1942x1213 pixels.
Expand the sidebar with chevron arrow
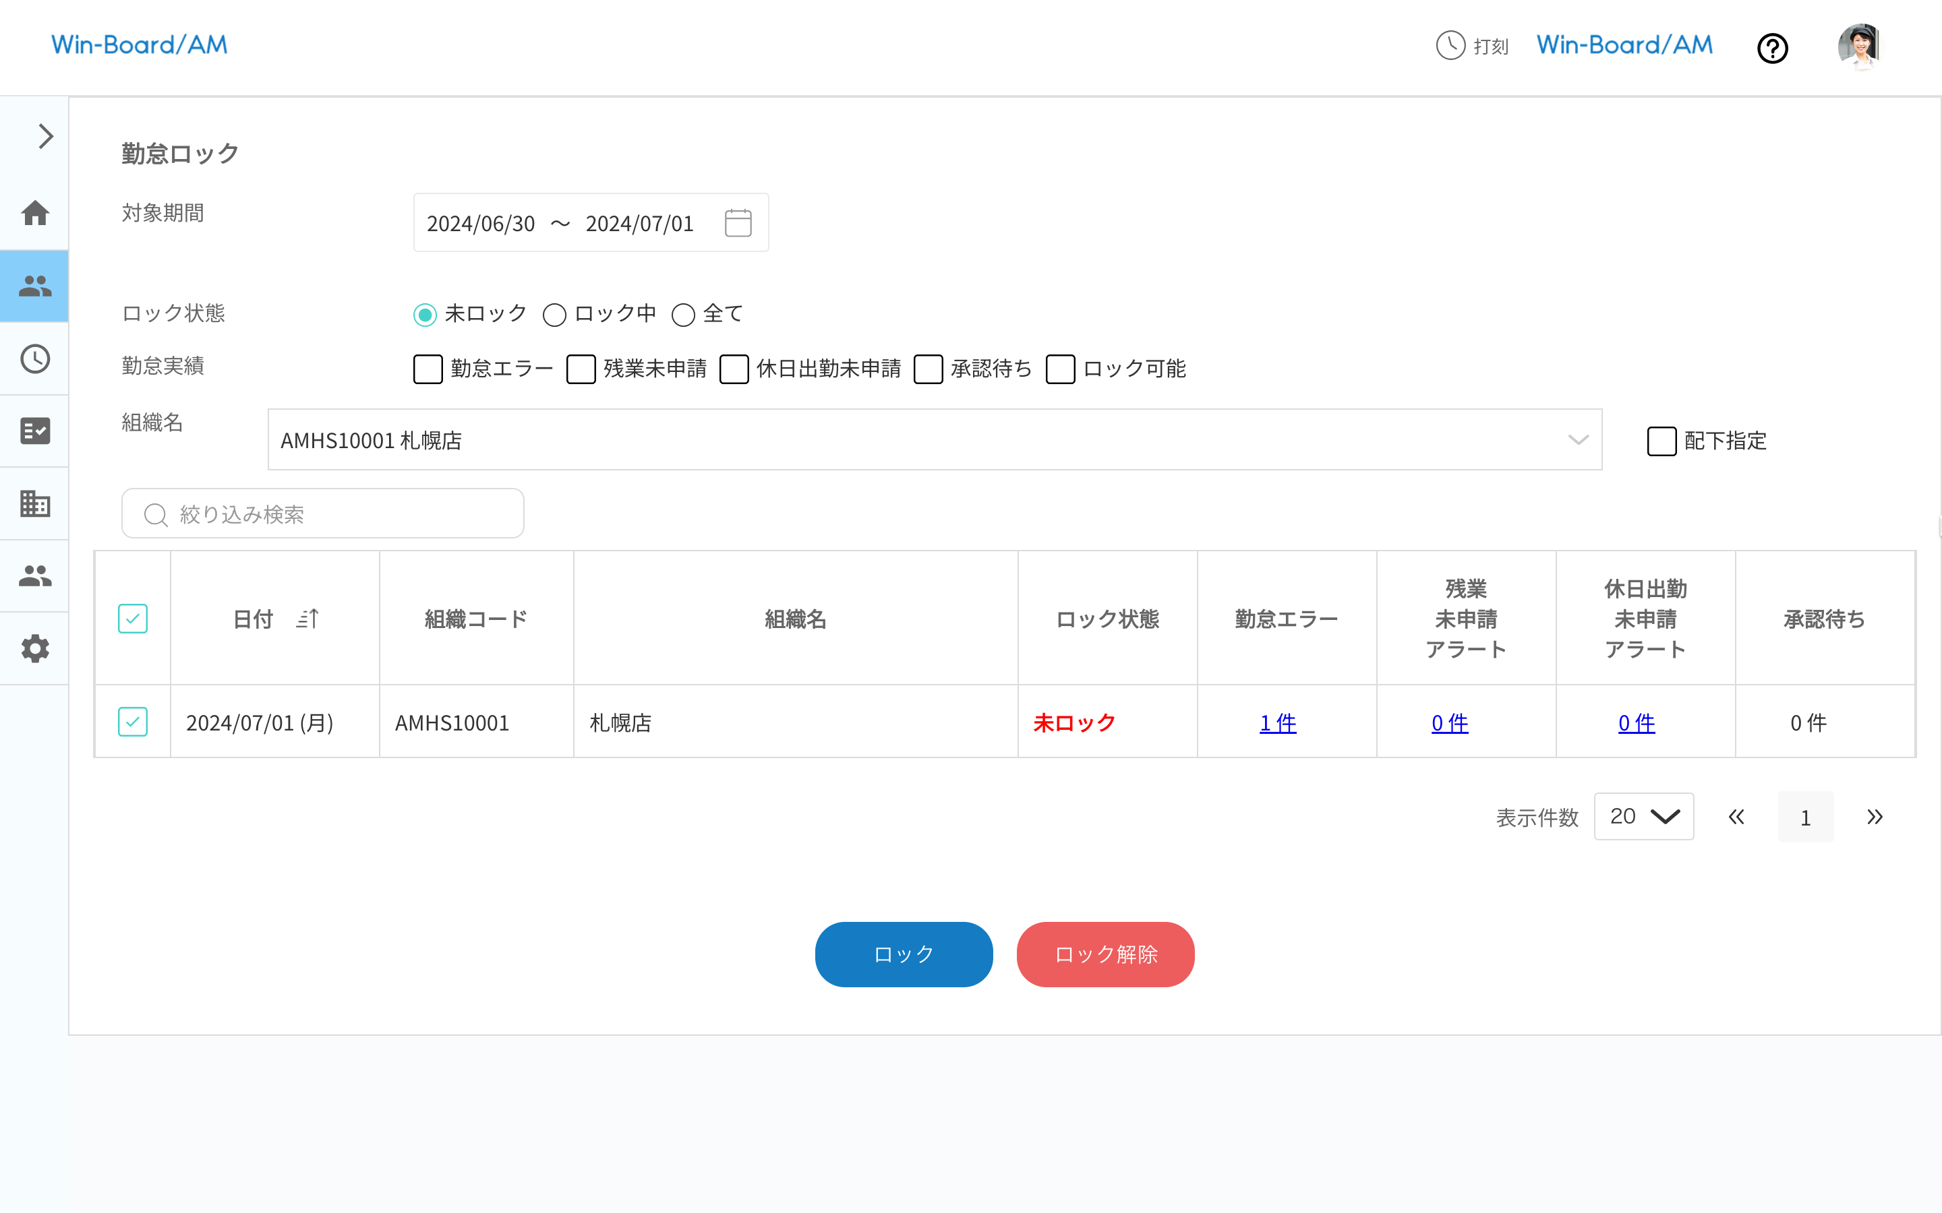tap(46, 136)
